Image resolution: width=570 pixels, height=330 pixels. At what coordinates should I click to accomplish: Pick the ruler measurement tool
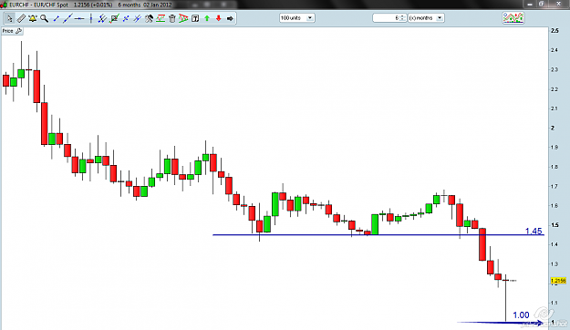tap(21, 18)
